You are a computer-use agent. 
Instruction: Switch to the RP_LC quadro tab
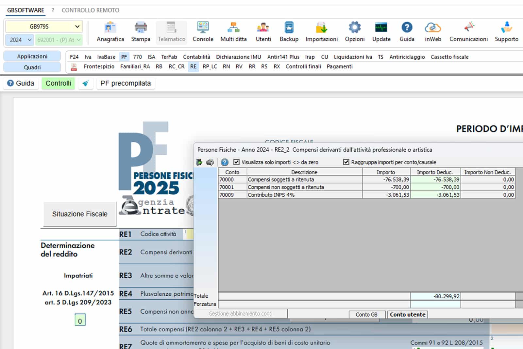pos(210,66)
